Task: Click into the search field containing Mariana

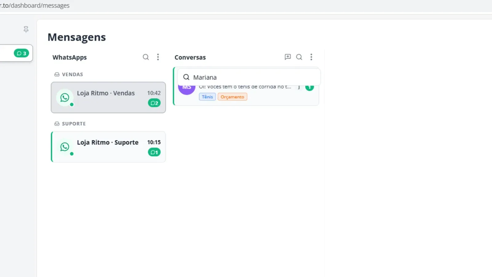Action: point(249,77)
